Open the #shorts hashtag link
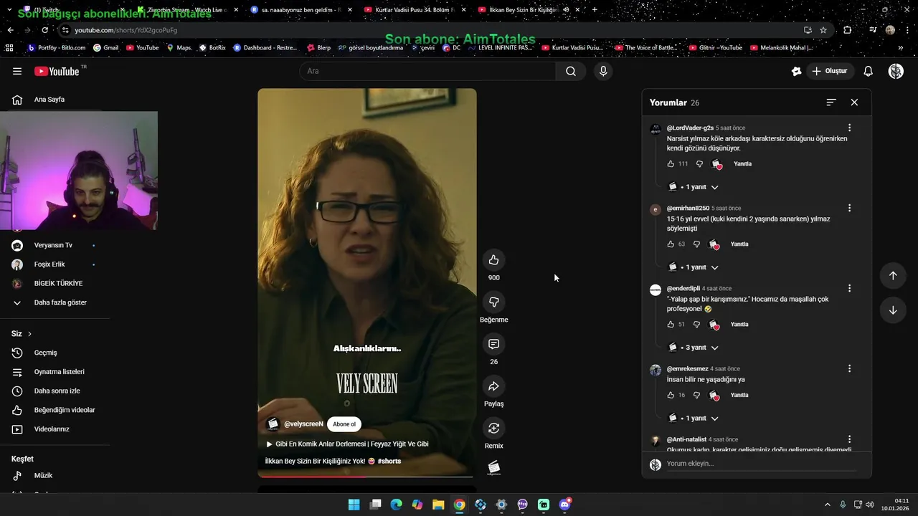This screenshot has width=918, height=516. (x=389, y=462)
